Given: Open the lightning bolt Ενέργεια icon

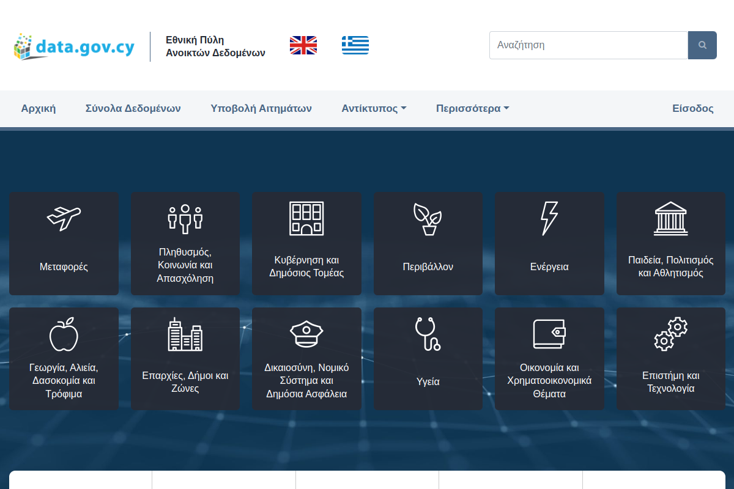Looking at the screenshot, I should (x=549, y=218).
